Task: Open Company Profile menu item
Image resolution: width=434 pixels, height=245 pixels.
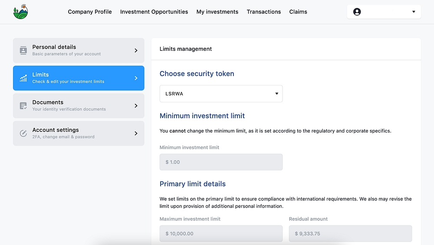Action: click(90, 12)
